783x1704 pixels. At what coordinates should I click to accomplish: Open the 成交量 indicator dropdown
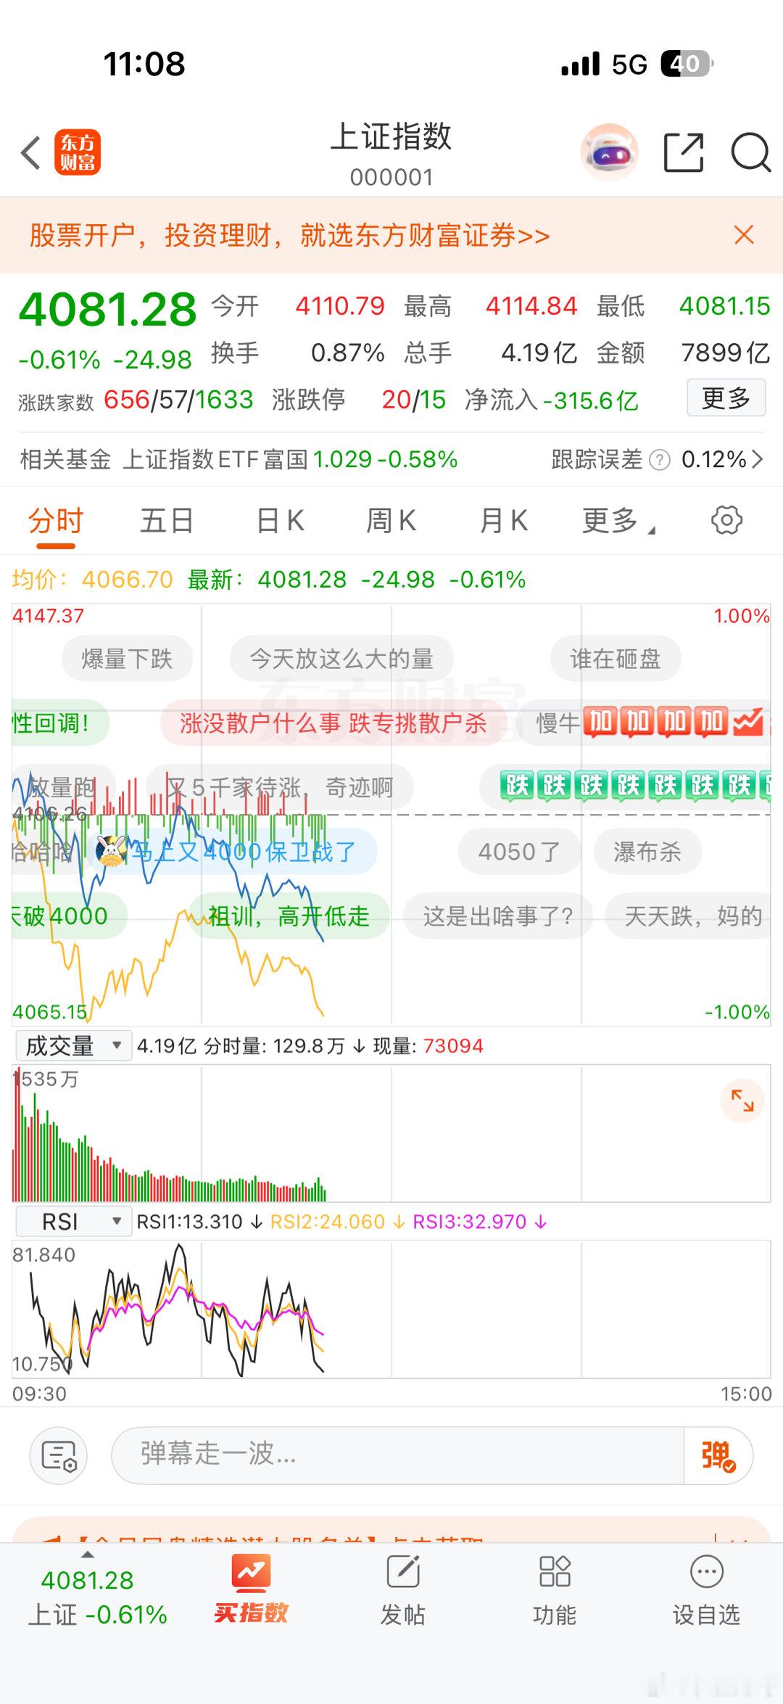click(73, 1045)
